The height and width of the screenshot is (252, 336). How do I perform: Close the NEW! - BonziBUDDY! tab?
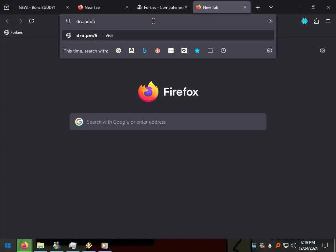(68, 7)
